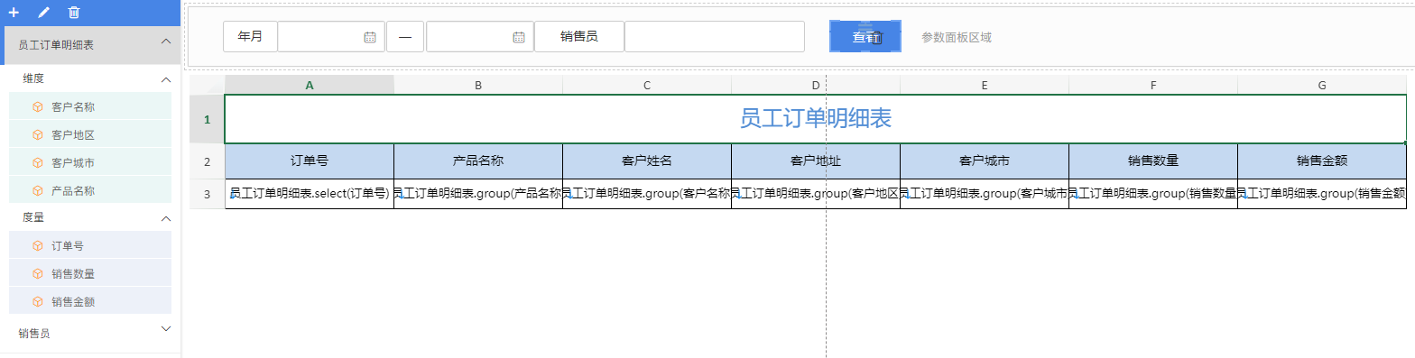1415x358 pixels.
Task: Click the group(客户城市) formula cell
Action: coord(985,193)
